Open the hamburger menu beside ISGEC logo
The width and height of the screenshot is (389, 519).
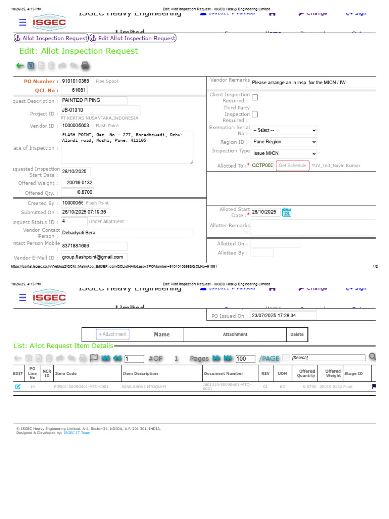tap(22, 22)
